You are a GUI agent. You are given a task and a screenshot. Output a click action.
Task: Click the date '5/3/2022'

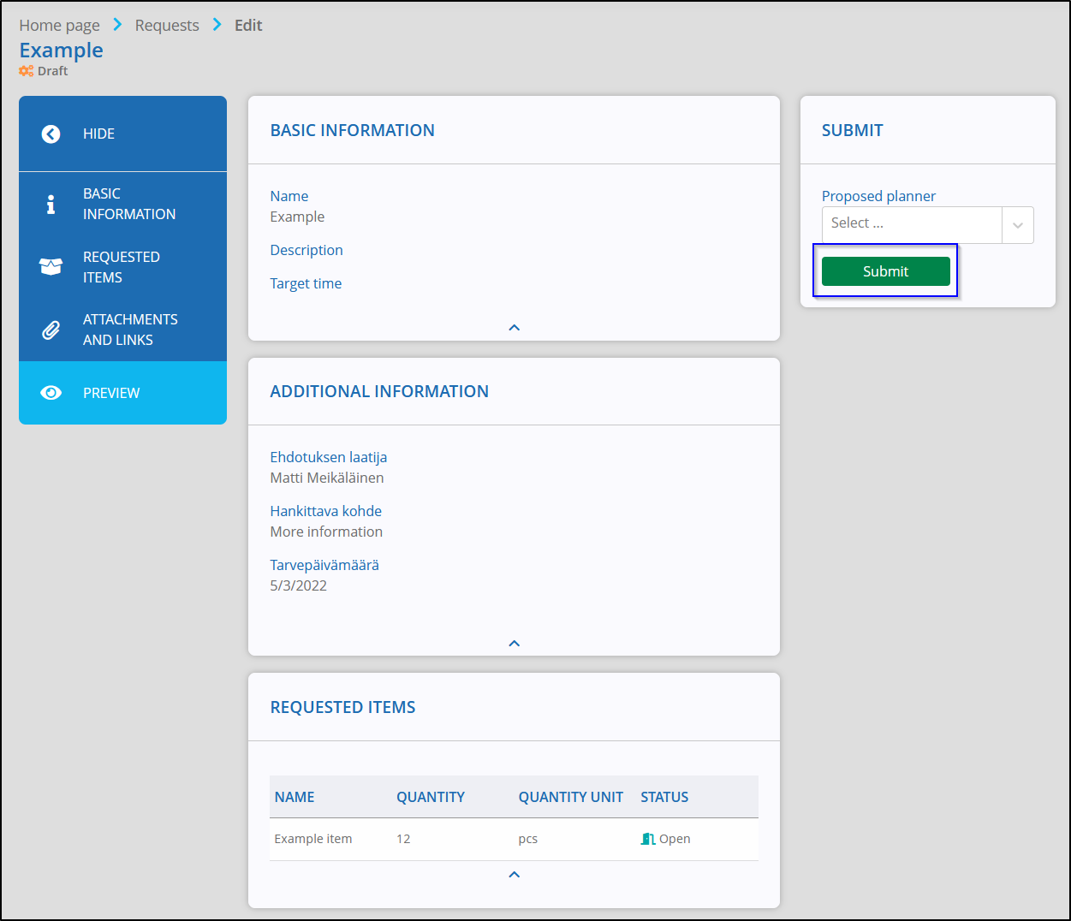pos(299,585)
